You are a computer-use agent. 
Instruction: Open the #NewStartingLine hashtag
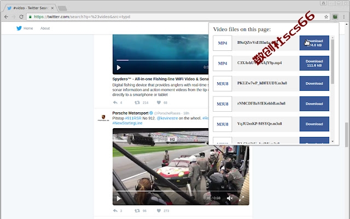[127, 123]
